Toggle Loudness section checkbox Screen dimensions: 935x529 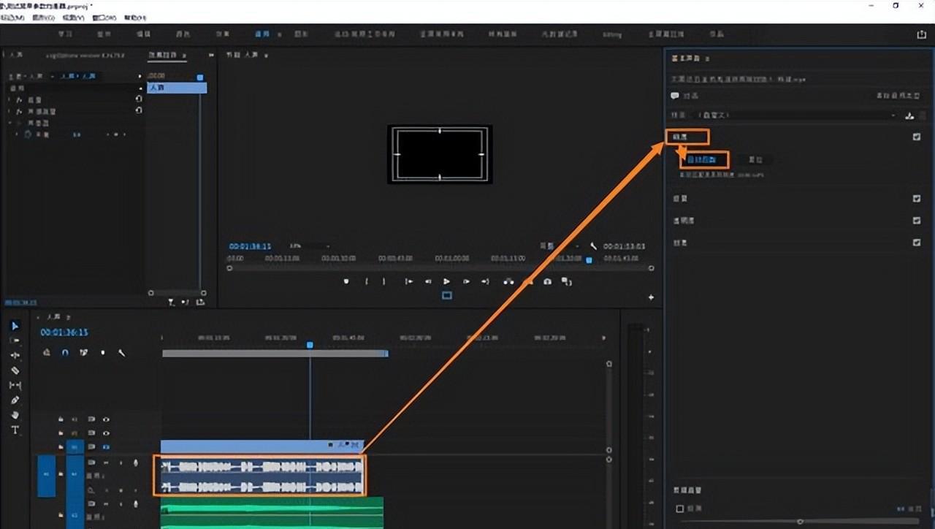[917, 137]
